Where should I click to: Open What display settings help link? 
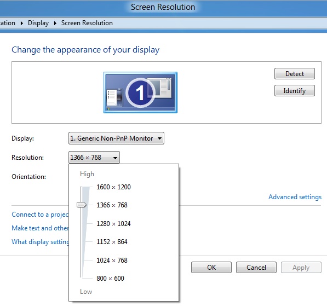coord(40,242)
